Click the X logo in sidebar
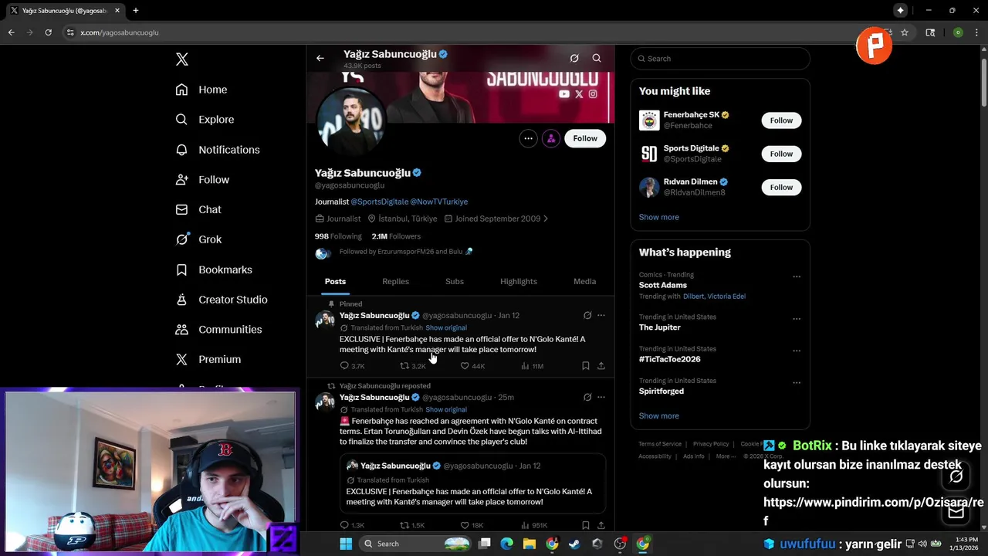Screen dimensions: 988x556 [x=181, y=59]
